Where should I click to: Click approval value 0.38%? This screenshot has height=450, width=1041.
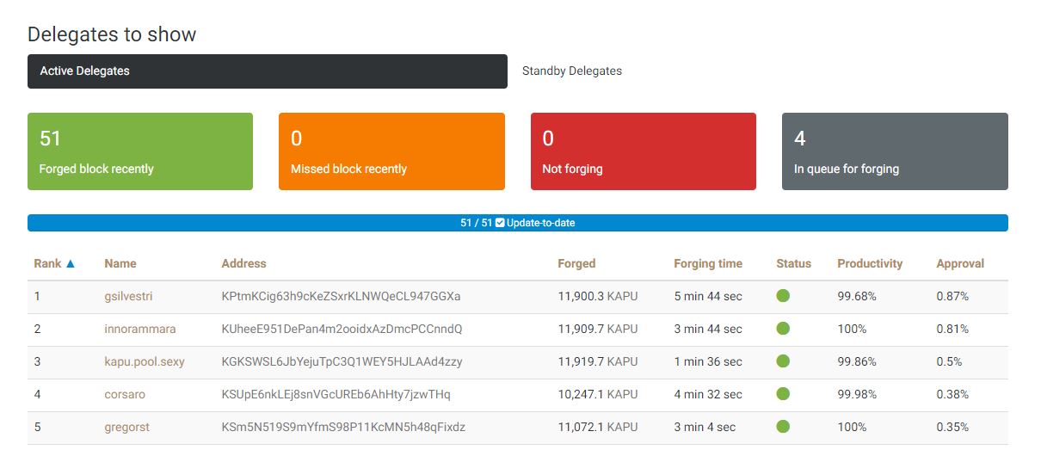[952, 394]
